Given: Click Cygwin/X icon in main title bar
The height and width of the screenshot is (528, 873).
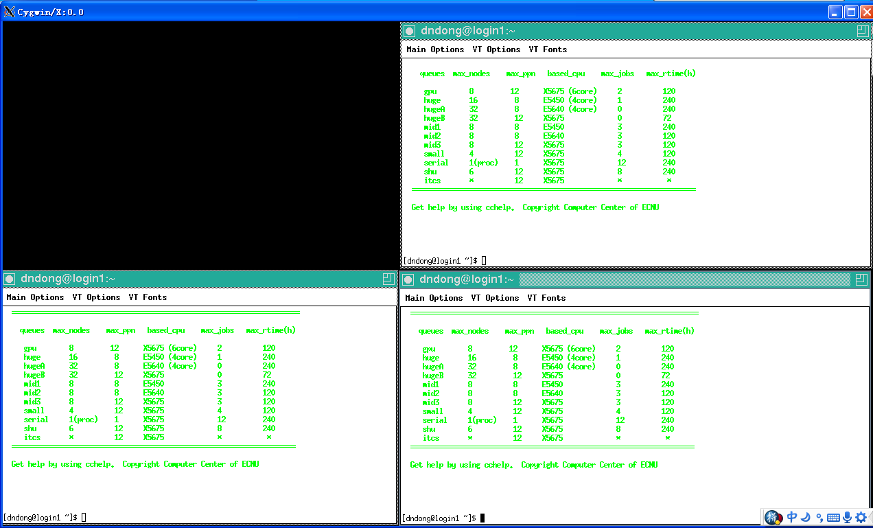Looking at the screenshot, I should [9, 12].
